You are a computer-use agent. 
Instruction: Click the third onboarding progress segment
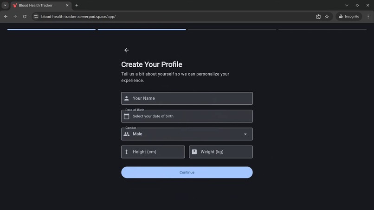tap(232, 30)
